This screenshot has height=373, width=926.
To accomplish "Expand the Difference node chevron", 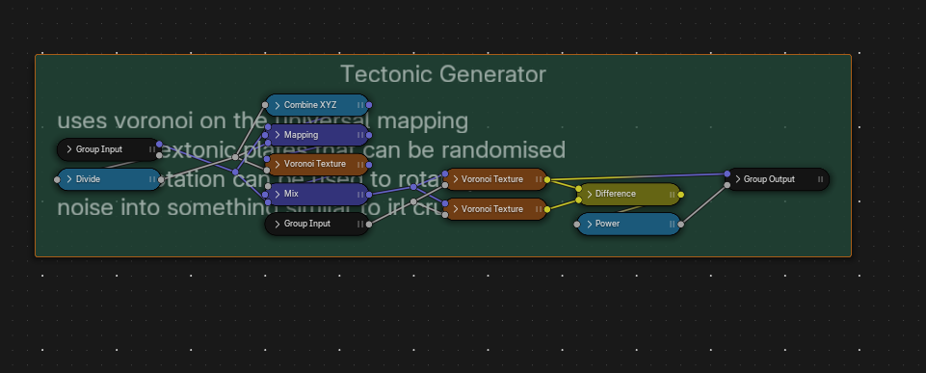I will [589, 194].
